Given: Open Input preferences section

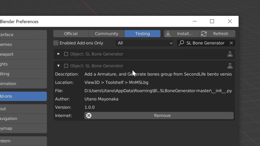Looking at the screenshot, I should click(x=23, y=109).
